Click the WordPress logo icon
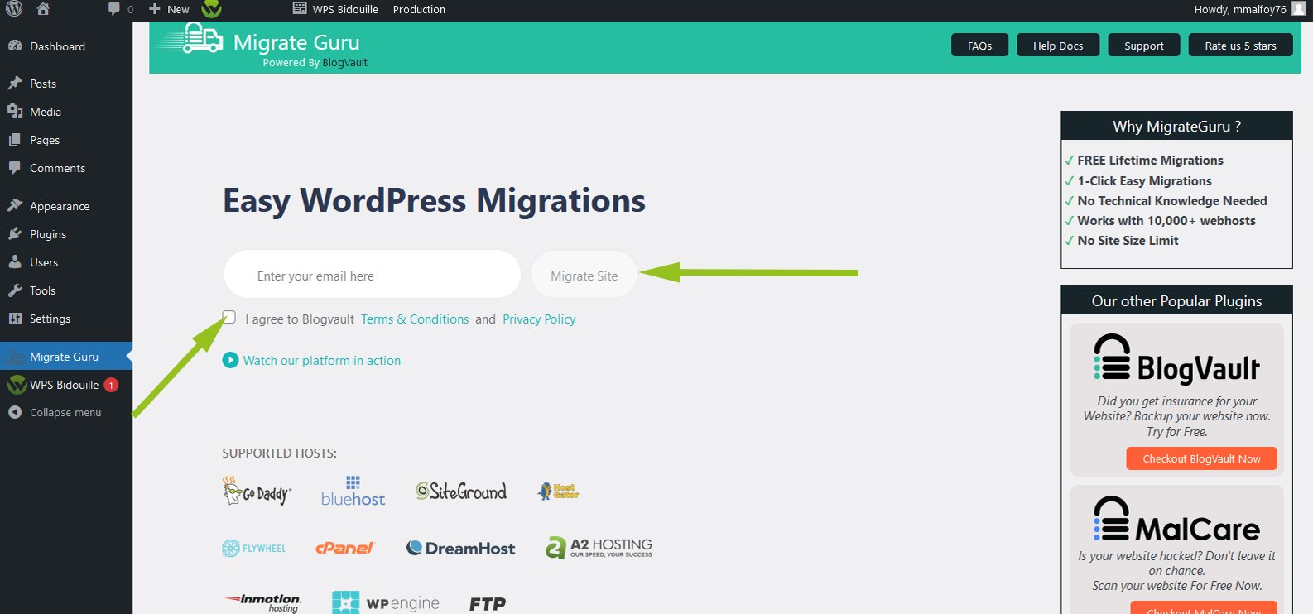The height and width of the screenshot is (614, 1313). (x=14, y=9)
